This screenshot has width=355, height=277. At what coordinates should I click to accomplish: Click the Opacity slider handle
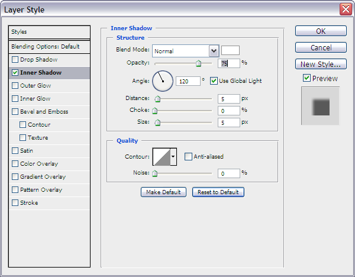click(x=199, y=63)
